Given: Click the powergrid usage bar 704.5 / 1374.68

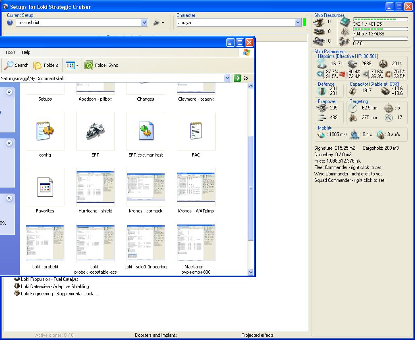Looking at the screenshot, I should point(381,29).
